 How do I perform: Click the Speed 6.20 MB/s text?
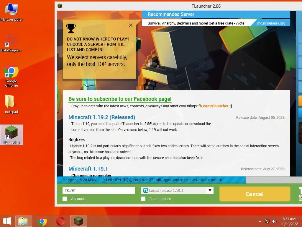pyautogui.click(x=82, y=180)
